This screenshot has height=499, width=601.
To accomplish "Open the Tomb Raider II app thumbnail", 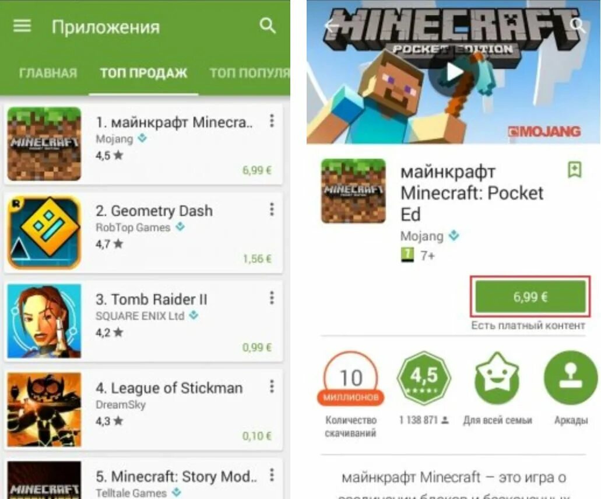I will [x=44, y=321].
